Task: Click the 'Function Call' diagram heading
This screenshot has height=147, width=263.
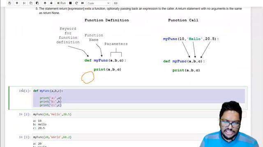Action: coord(183,20)
